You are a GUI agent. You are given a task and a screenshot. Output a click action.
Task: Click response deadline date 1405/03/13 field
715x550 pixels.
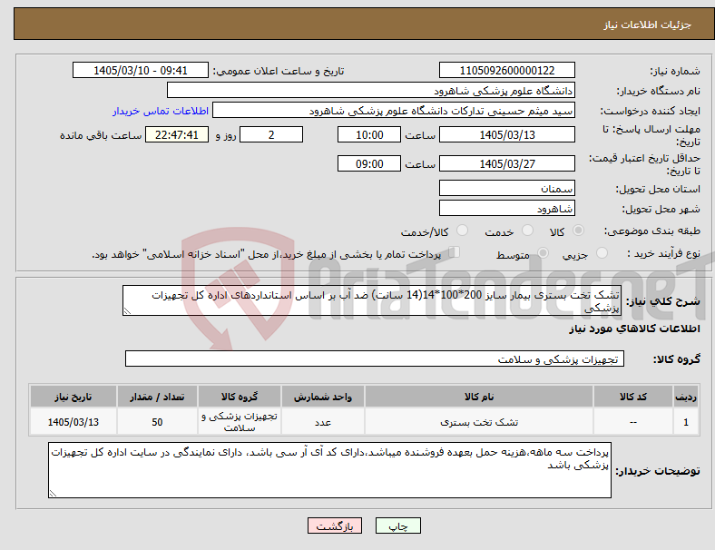(x=506, y=135)
